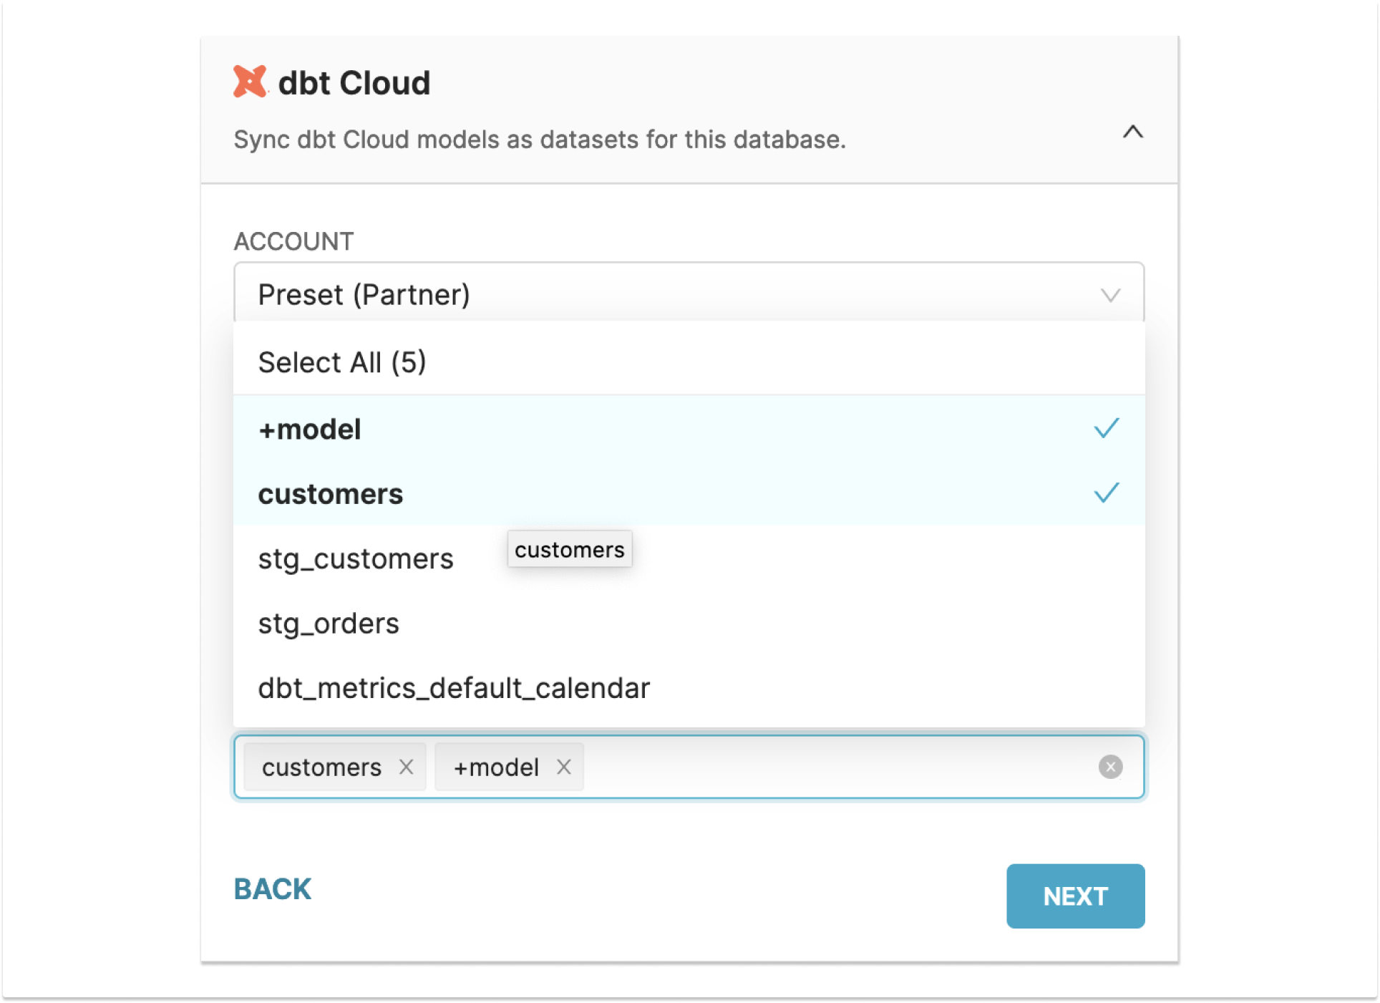Select the stg_customers model

point(356,558)
